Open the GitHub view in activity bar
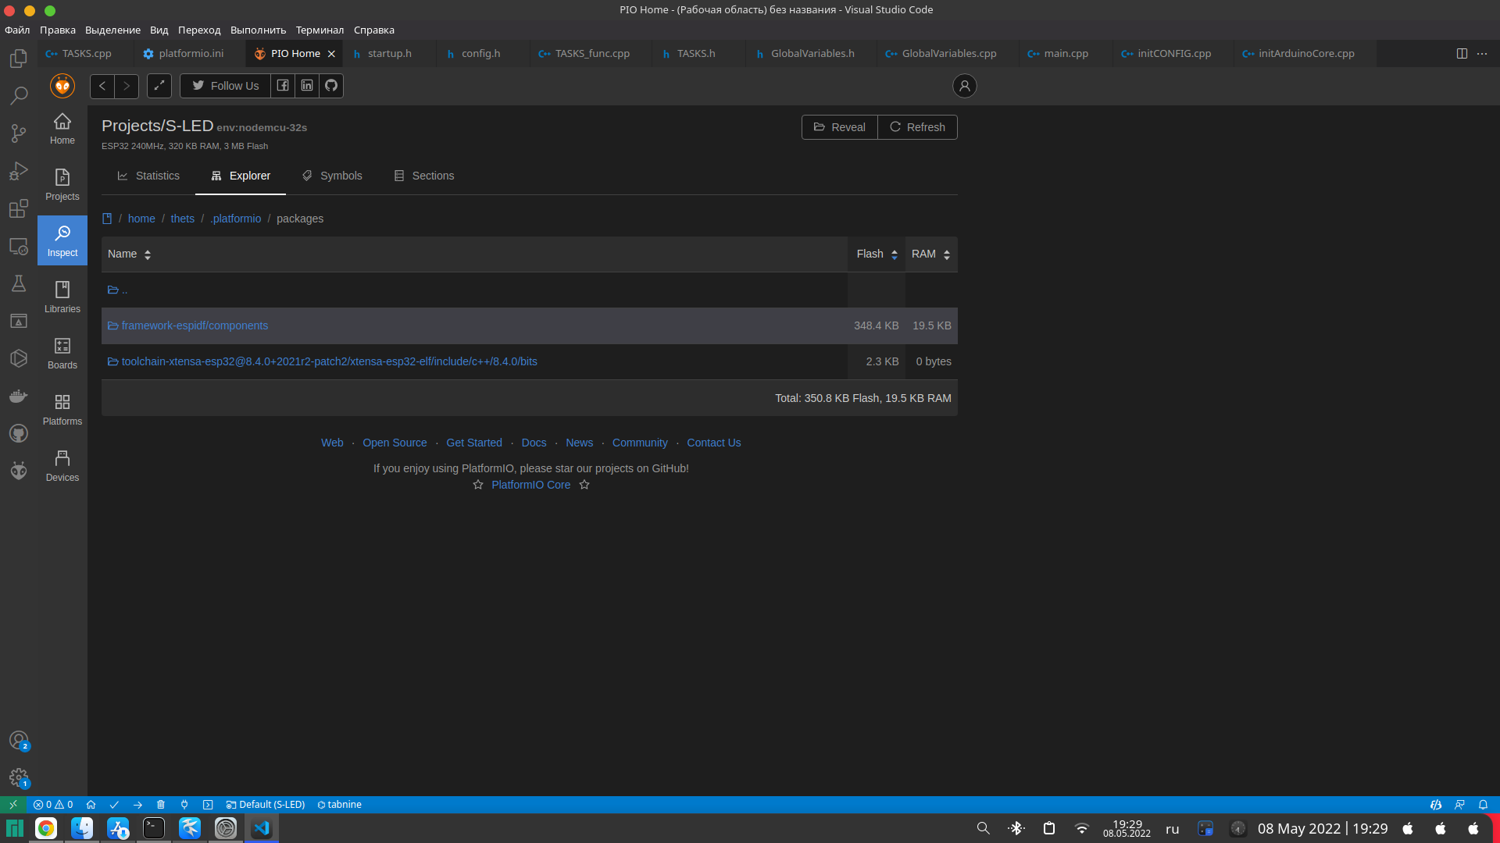Image resolution: width=1500 pixels, height=843 pixels. (x=19, y=433)
